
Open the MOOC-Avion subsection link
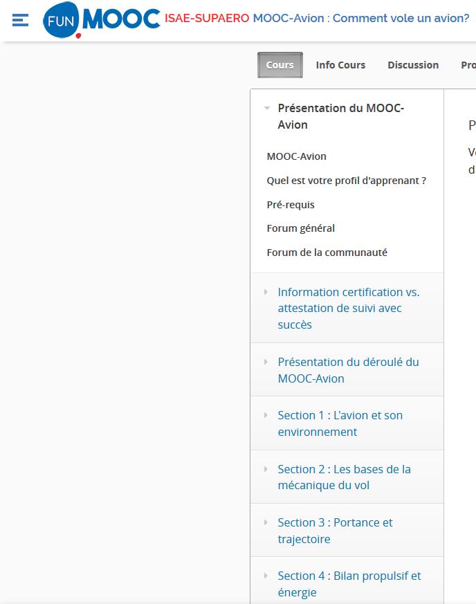tap(296, 156)
